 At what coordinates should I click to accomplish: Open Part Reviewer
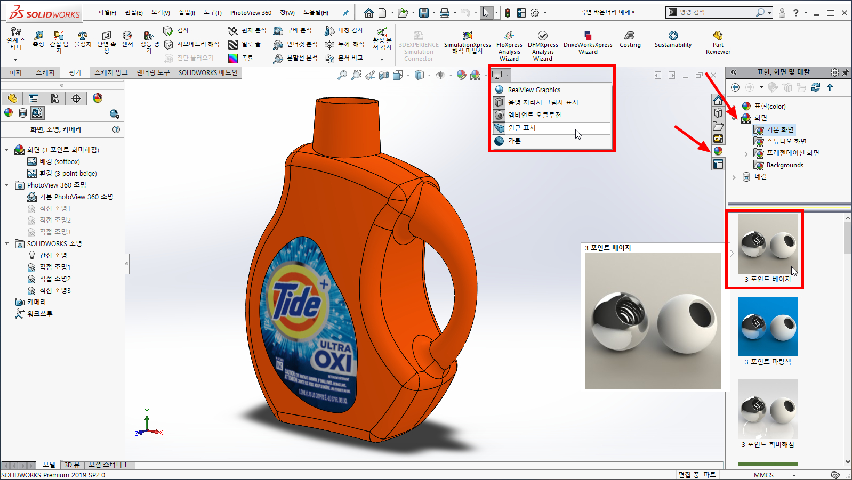pyautogui.click(x=718, y=43)
